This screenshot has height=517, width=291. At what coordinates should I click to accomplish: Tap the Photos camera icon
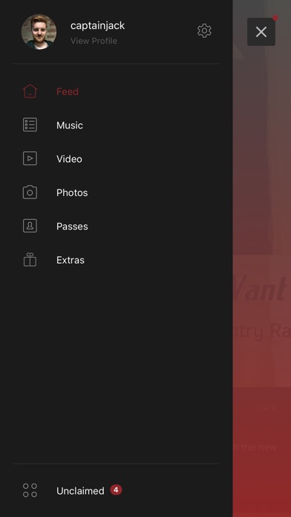(x=30, y=192)
